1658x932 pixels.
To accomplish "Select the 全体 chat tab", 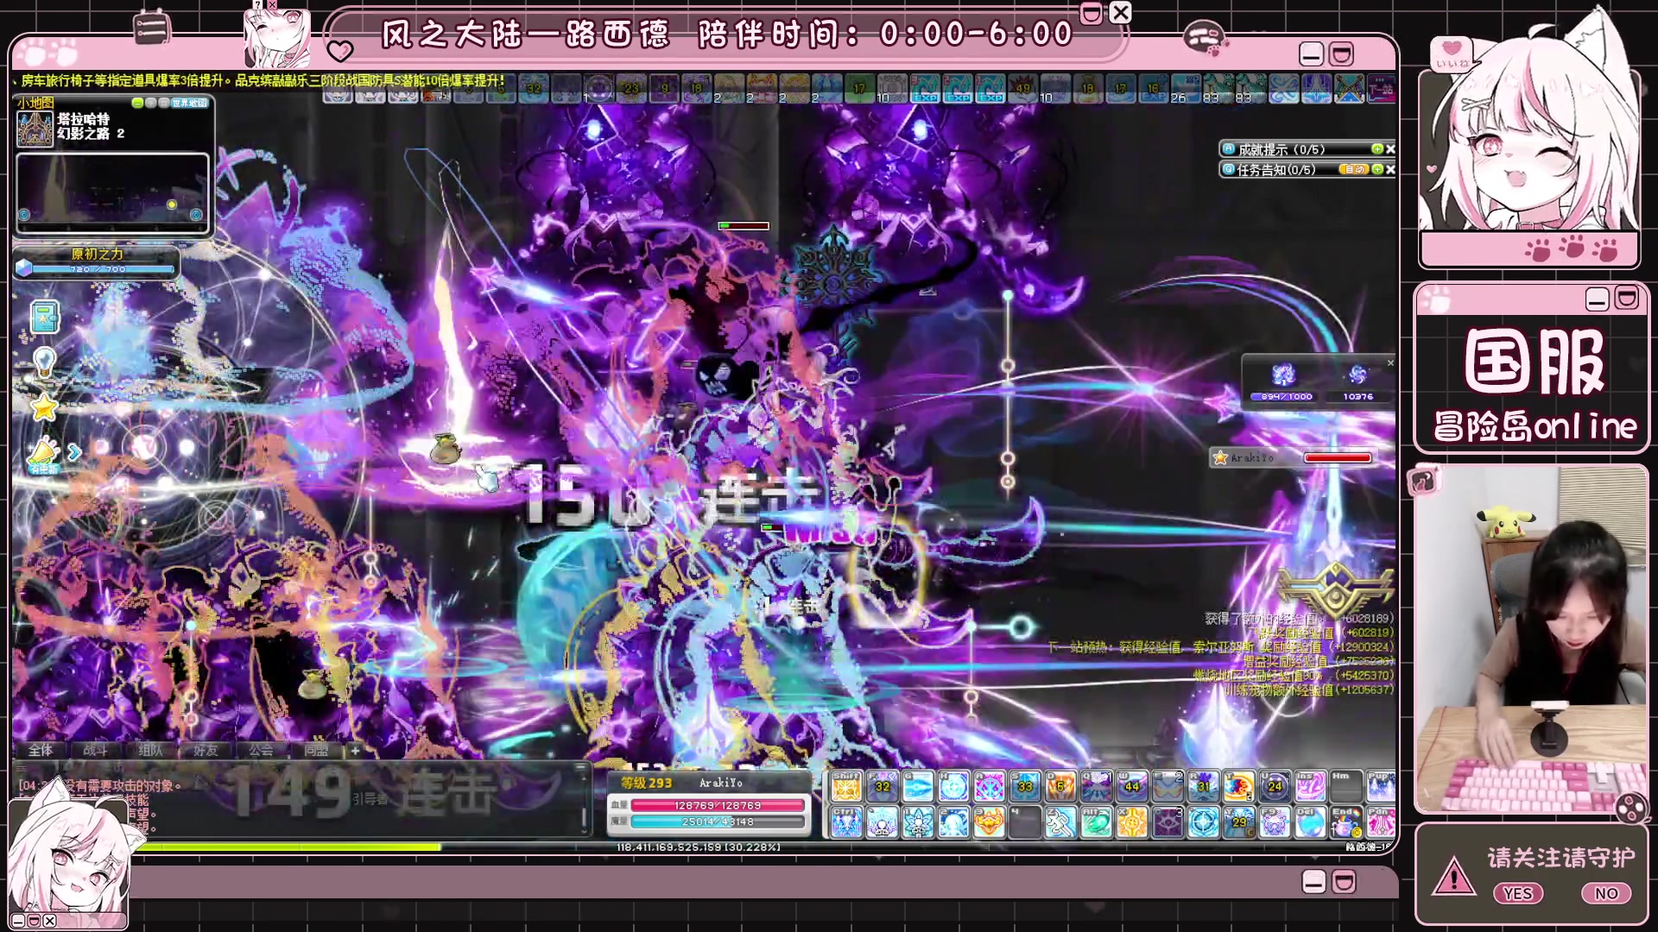I will (x=41, y=751).
